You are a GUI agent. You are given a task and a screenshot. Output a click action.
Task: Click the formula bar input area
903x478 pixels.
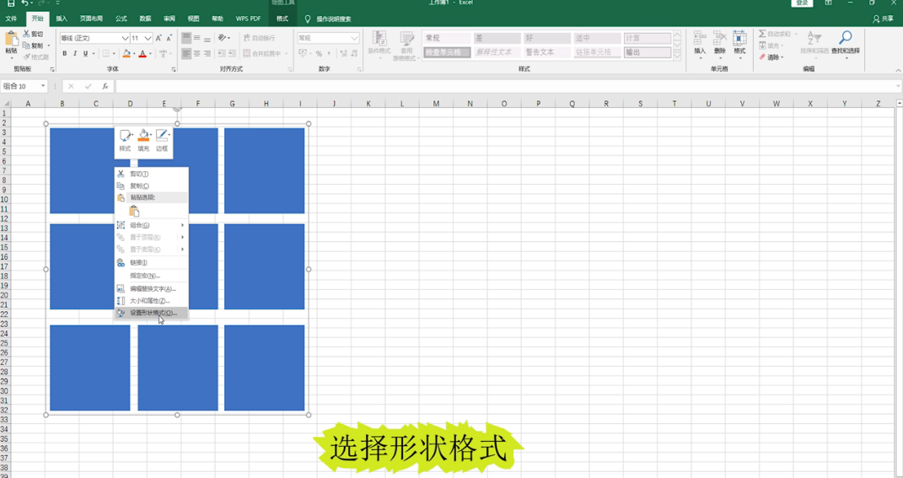[507, 86]
